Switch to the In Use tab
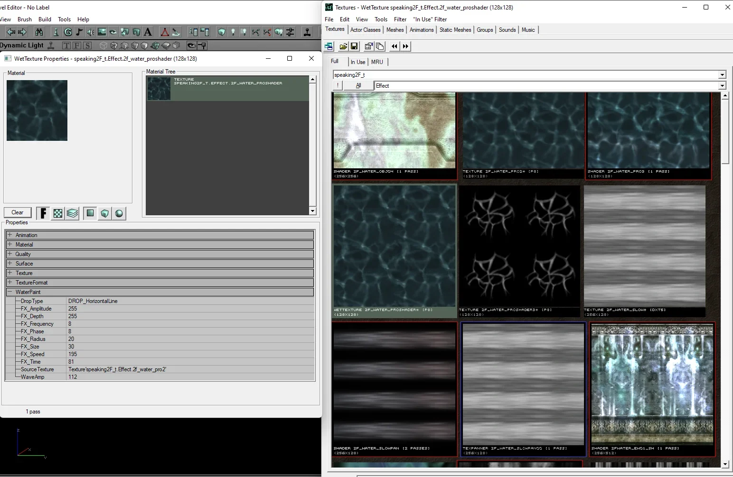This screenshot has width=733, height=477. pos(358,62)
